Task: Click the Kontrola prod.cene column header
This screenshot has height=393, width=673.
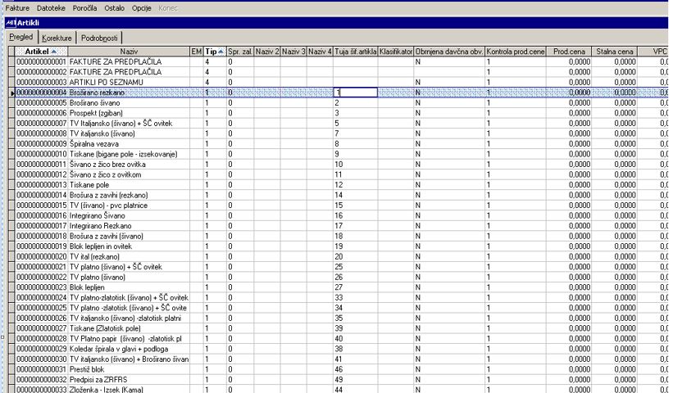Action: (x=516, y=52)
